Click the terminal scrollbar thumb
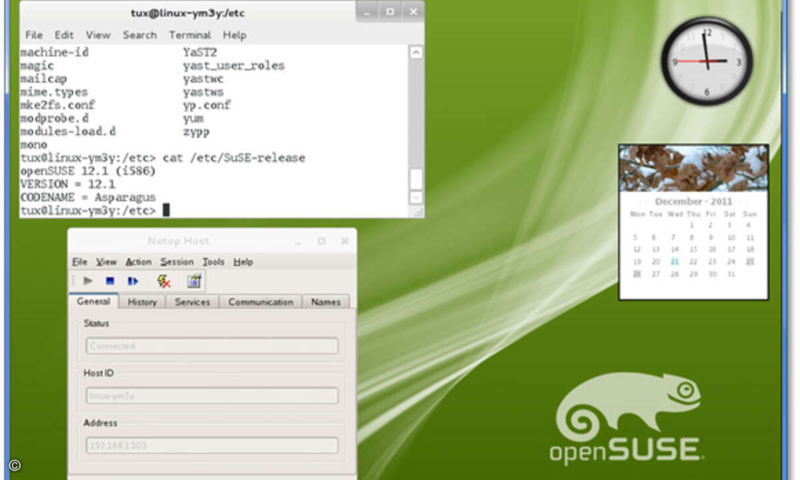 tap(416, 179)
